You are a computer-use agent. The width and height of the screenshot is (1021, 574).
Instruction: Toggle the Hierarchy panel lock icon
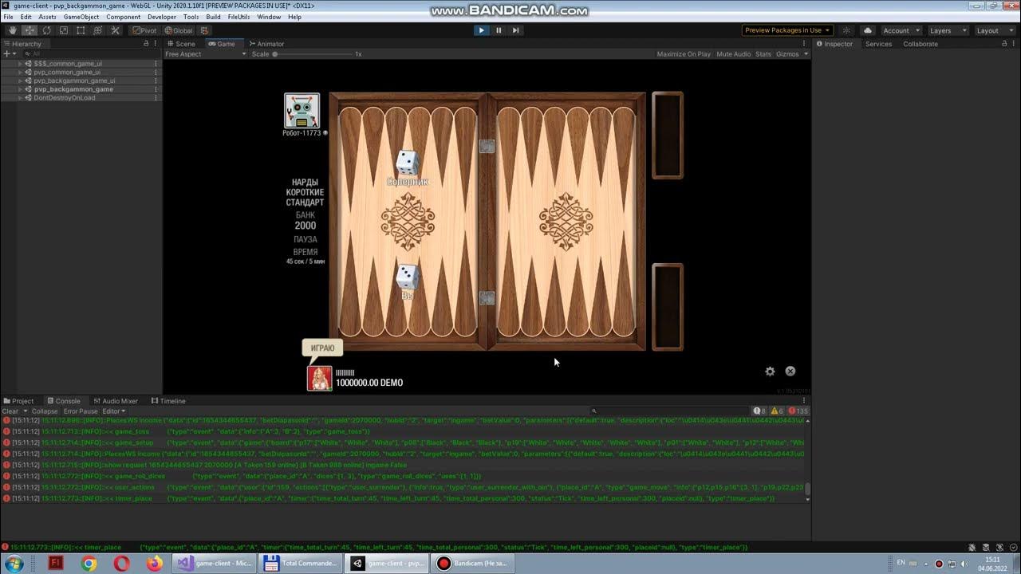pos(145,44)
